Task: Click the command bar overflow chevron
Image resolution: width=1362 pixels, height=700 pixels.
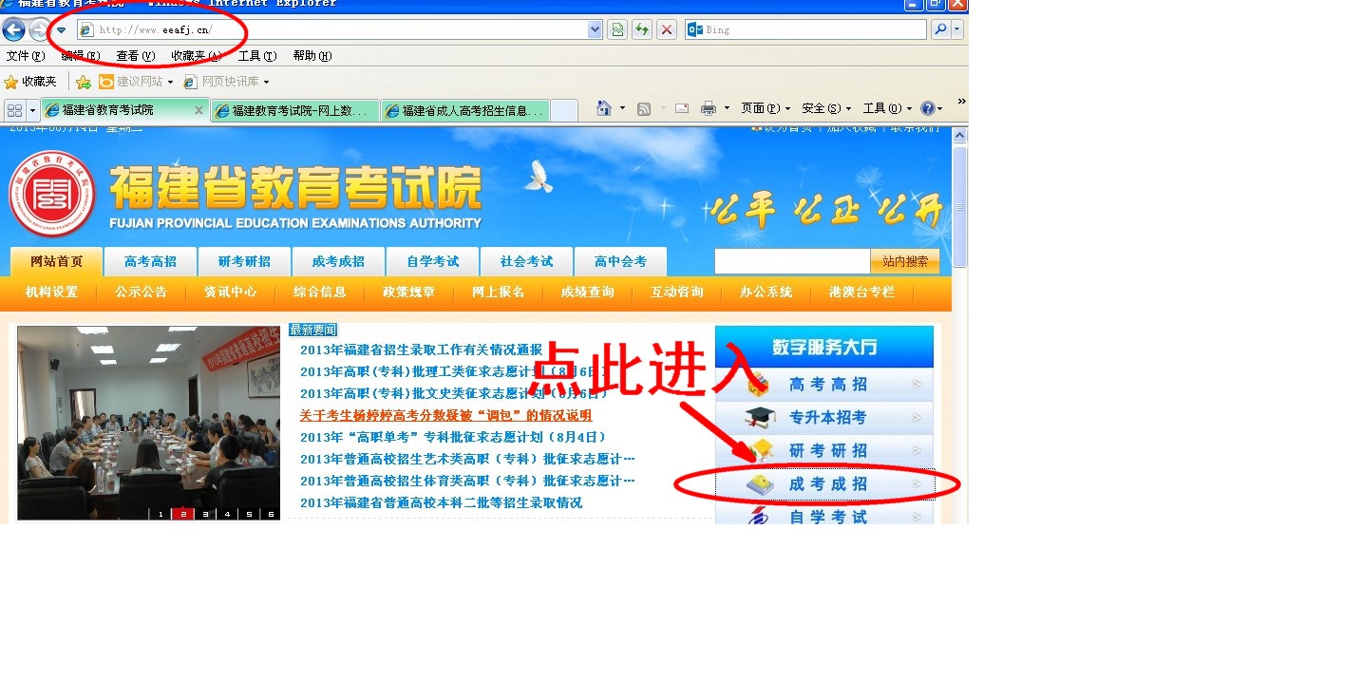Action: pyautogui.click(x=961, y=102)
